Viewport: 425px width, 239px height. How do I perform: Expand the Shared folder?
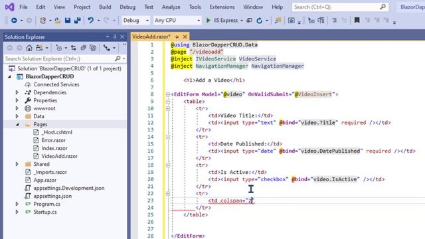coord(17,164)
